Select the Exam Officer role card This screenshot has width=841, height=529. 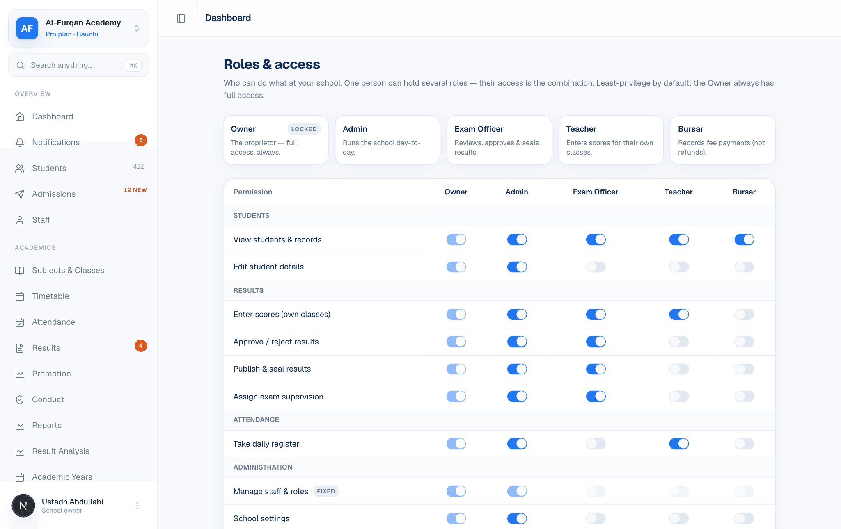[499, 140]
